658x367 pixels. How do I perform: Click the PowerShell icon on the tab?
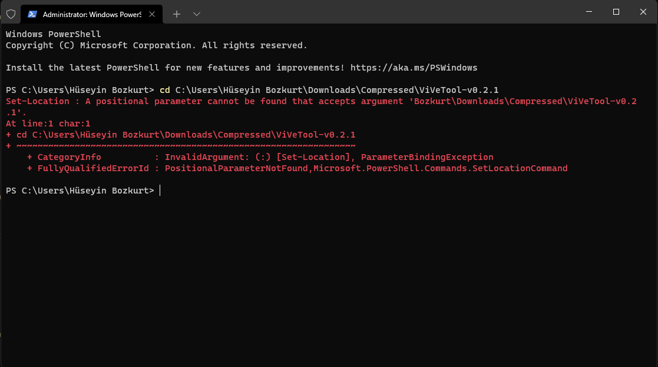[x=32, y=14]
